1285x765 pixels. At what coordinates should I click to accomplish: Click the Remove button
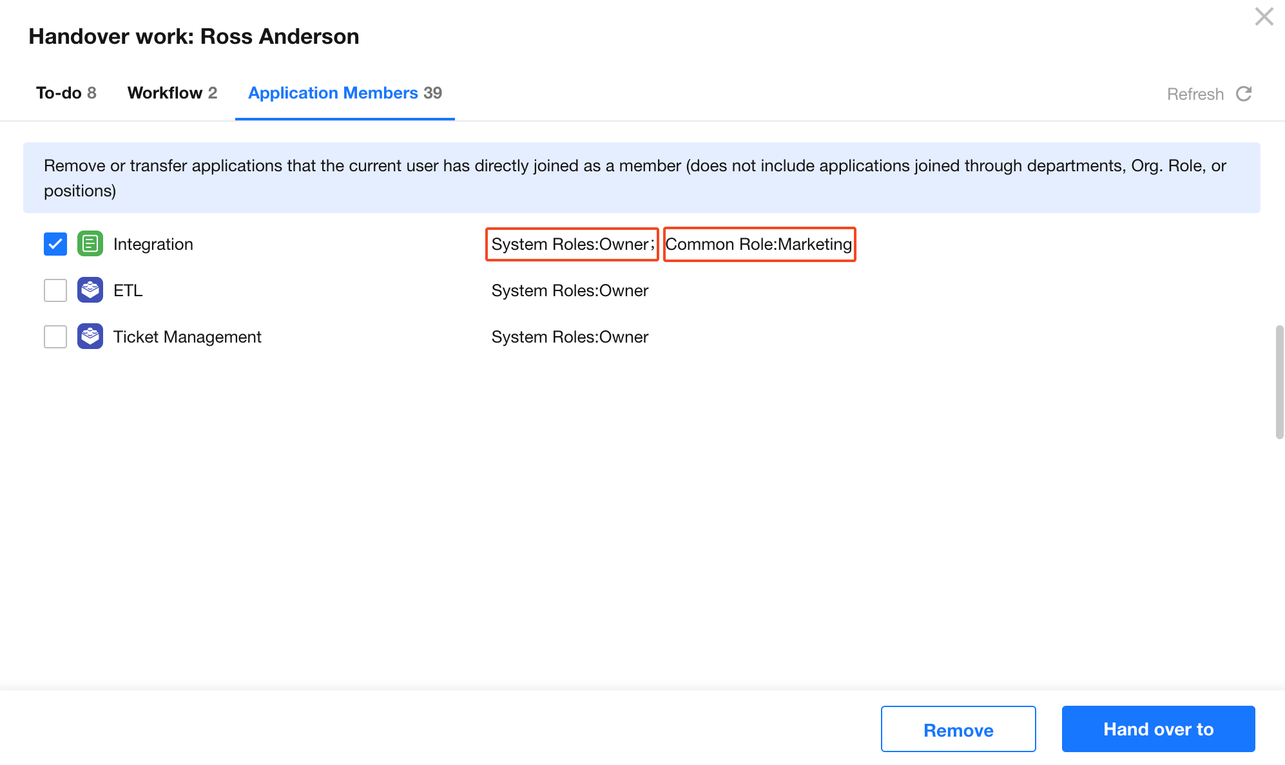[958, 729]
